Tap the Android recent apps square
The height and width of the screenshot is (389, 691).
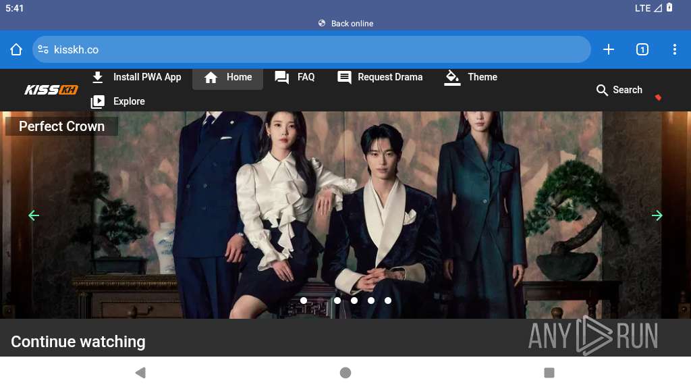tap(549, 373)
